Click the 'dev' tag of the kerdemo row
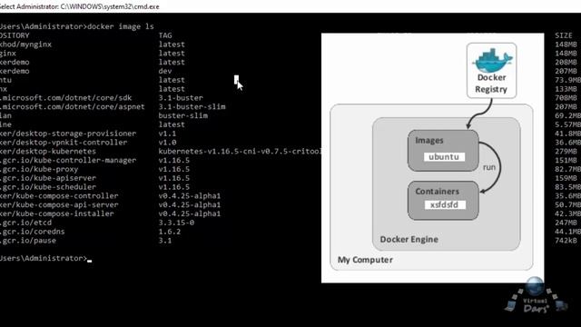Viewport: 581px width, 327px height. point(165,71)
